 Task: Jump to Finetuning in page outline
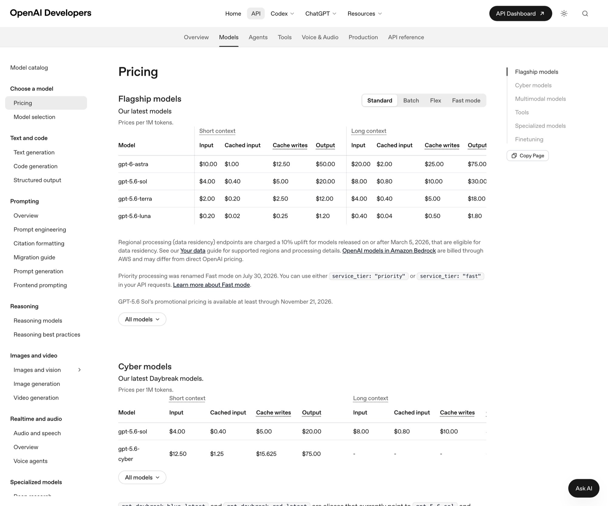click(529, 139)
